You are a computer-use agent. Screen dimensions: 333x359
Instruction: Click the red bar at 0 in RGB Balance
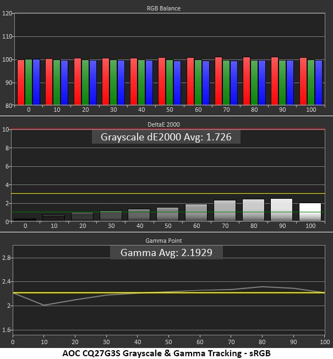[21, 83]
